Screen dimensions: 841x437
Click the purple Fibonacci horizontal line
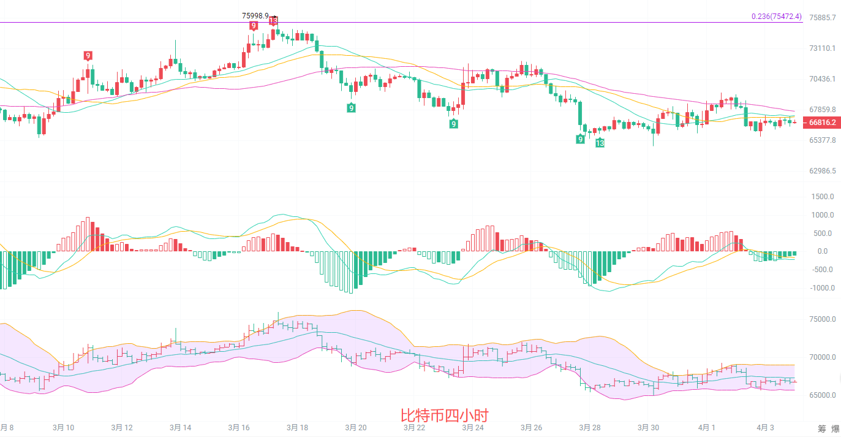point(429,23)
